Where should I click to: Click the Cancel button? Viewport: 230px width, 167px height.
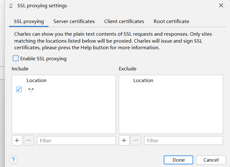coord(211,160)
